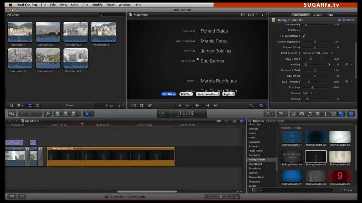The image size is (362, 203).
Task: Click the End Setup button
Action: pyautogui.click(x=169, y=94)
